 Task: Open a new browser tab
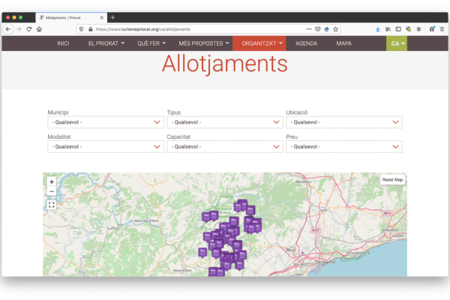112,16
